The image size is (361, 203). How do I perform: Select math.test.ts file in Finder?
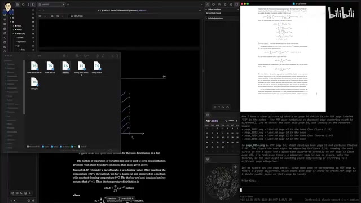tap(50, 68)
